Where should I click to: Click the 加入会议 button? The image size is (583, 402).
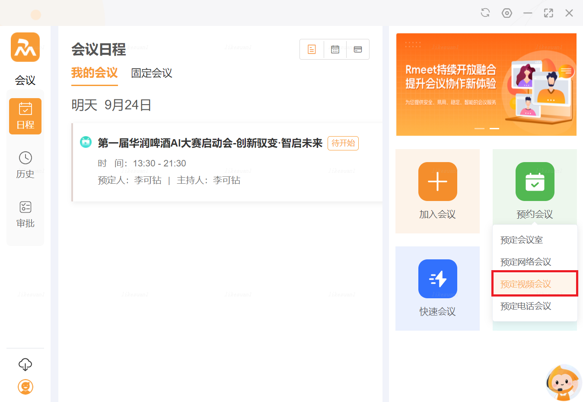tap(437, 190)
